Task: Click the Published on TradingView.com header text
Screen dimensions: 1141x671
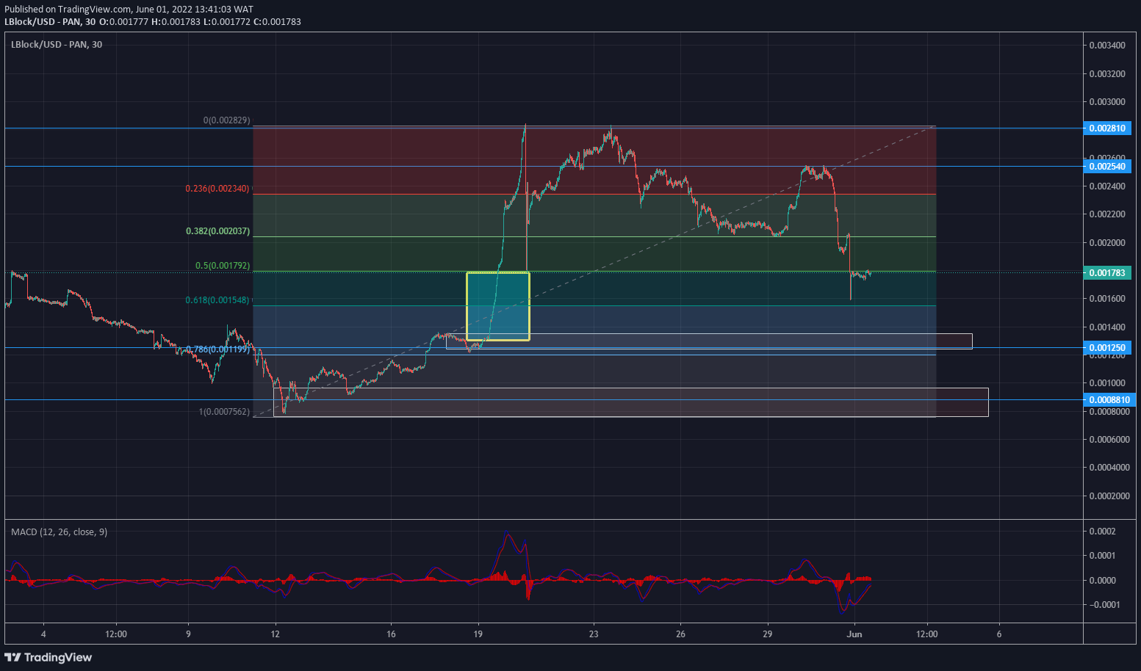Action: click(x=129, y=10)
